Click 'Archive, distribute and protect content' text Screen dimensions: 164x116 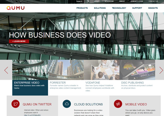point(137,87)
